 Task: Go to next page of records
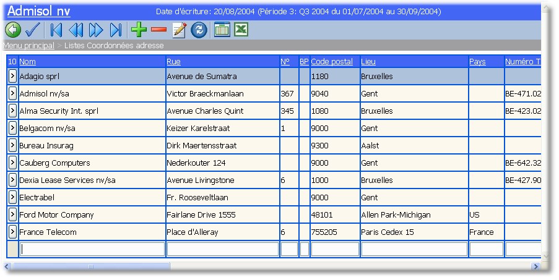click(96, 30)
